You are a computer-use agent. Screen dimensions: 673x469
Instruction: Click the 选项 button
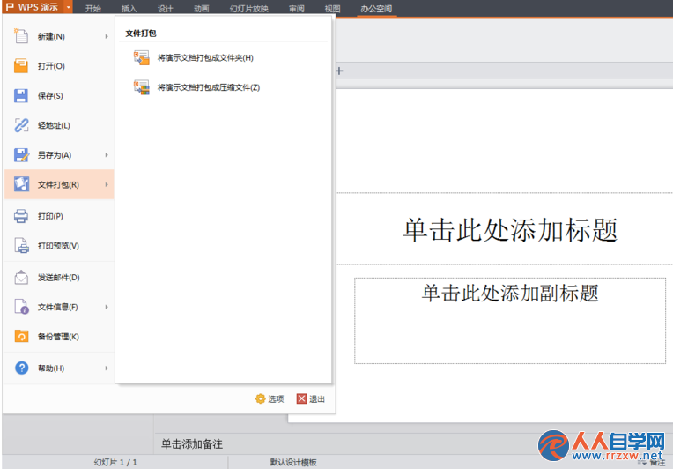coord(270,399)
